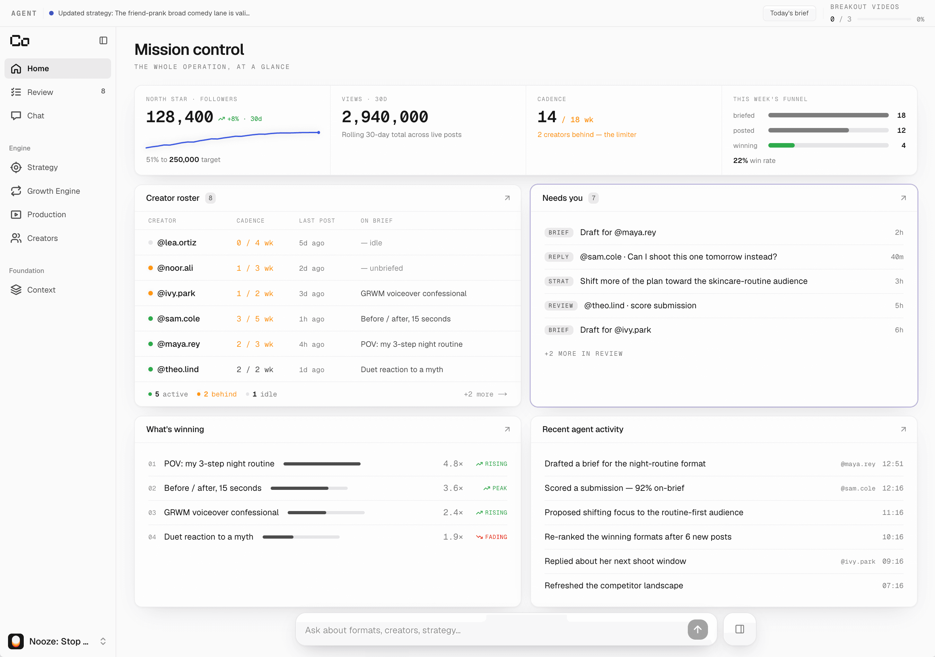This screenshot has width=935, height=657.
Task: Click the Review checklist icon
Action: coord(16,92)
